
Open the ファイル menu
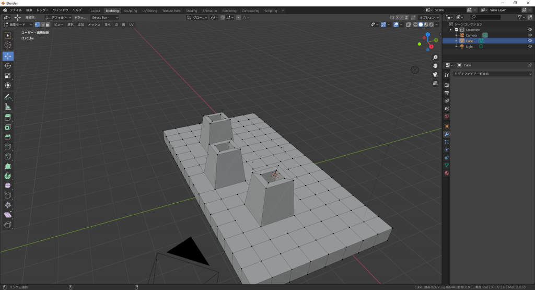(x=16, y=10)
